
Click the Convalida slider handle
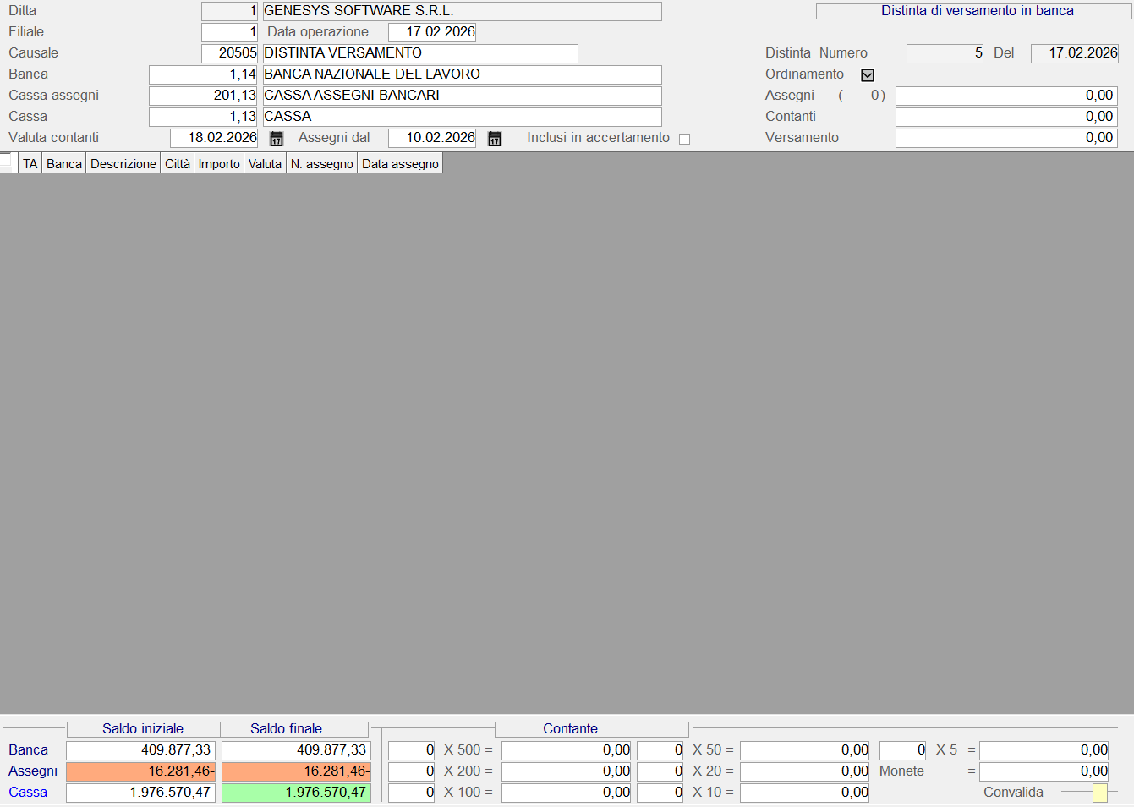1099,793
